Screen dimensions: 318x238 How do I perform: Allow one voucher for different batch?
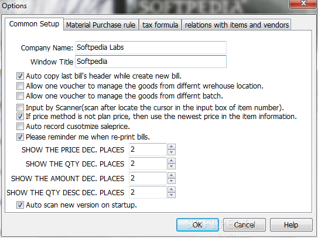click(x=20, y=96)
